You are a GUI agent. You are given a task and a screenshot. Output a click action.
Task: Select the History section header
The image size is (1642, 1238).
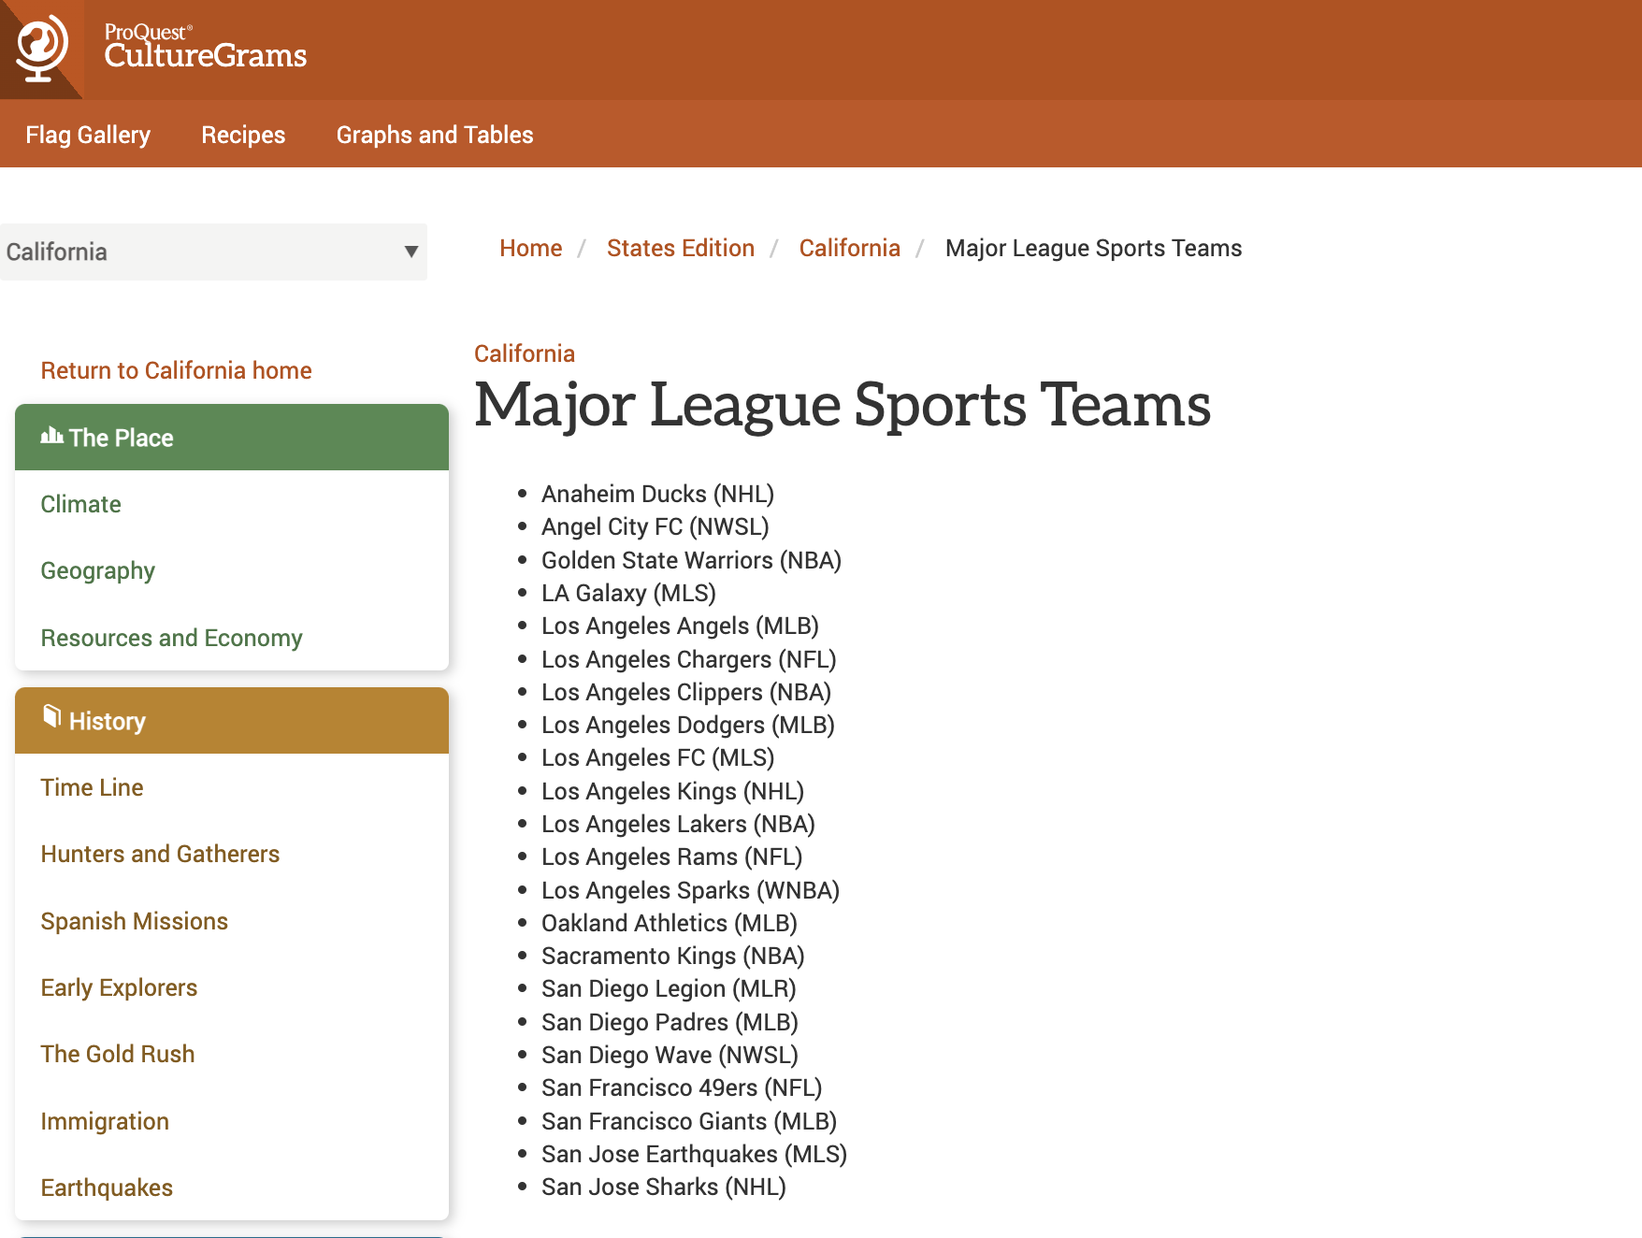point(232,720)
